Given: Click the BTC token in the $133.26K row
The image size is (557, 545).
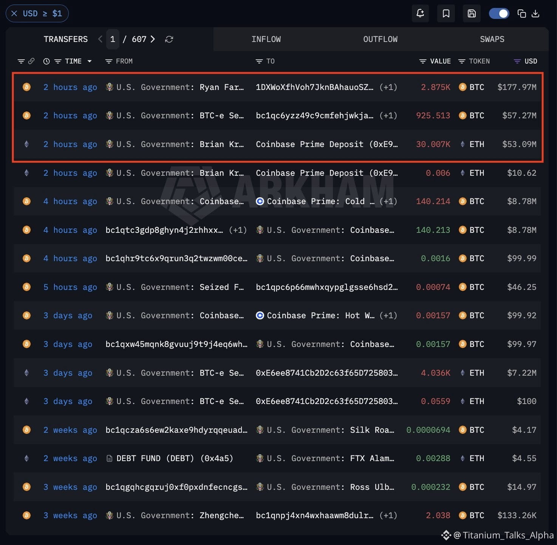Looking at the screenshot, I should 472,515.
